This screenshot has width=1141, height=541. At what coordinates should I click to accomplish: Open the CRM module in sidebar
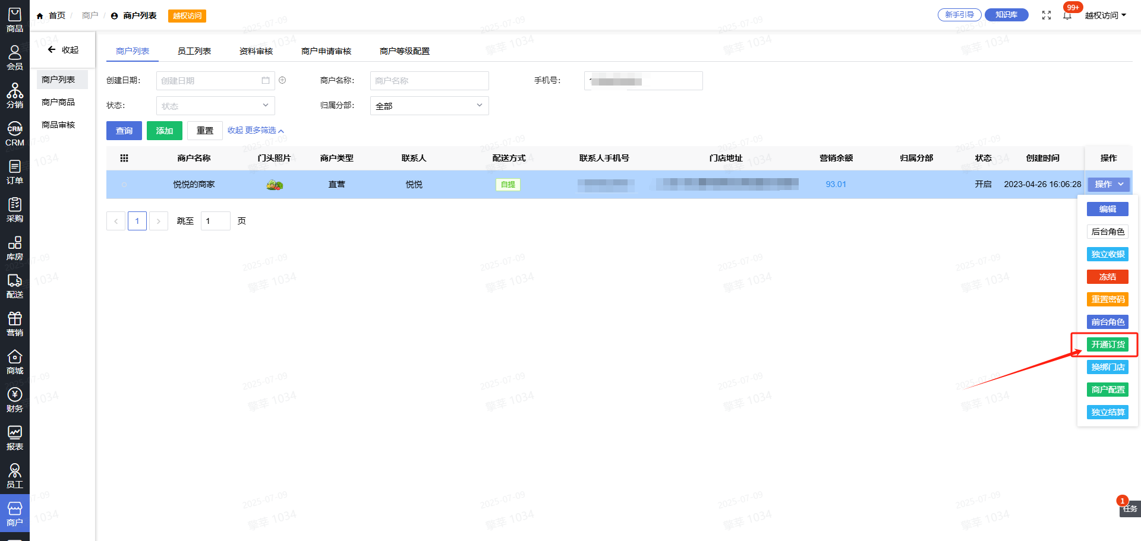tap(15, 134)
